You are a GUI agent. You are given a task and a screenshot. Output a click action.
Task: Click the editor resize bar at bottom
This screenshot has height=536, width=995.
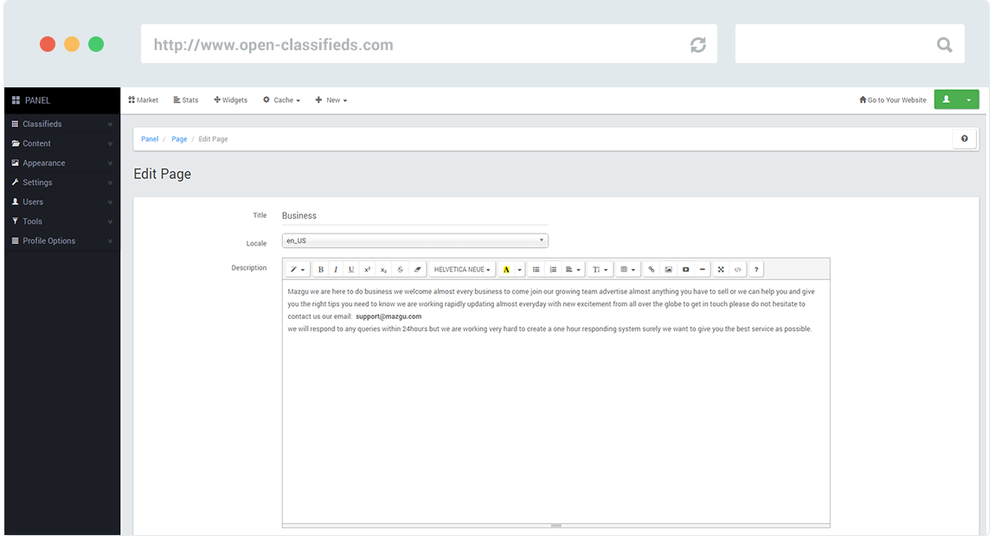pos(555,526)
